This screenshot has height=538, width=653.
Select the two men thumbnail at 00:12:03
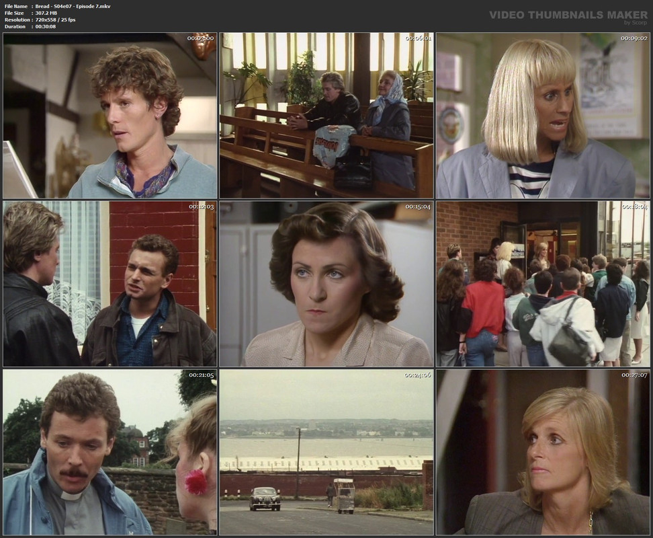110,284
